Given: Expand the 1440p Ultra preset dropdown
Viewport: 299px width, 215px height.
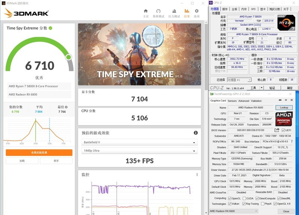Looking at the screenshot, I should pos(139,151).
